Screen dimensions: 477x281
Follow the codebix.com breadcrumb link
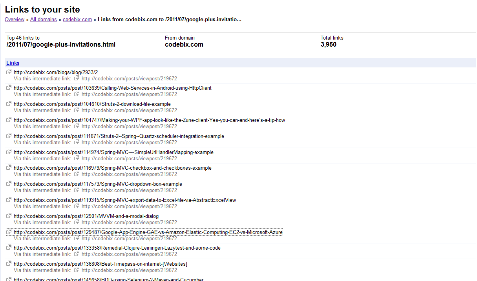77,19
